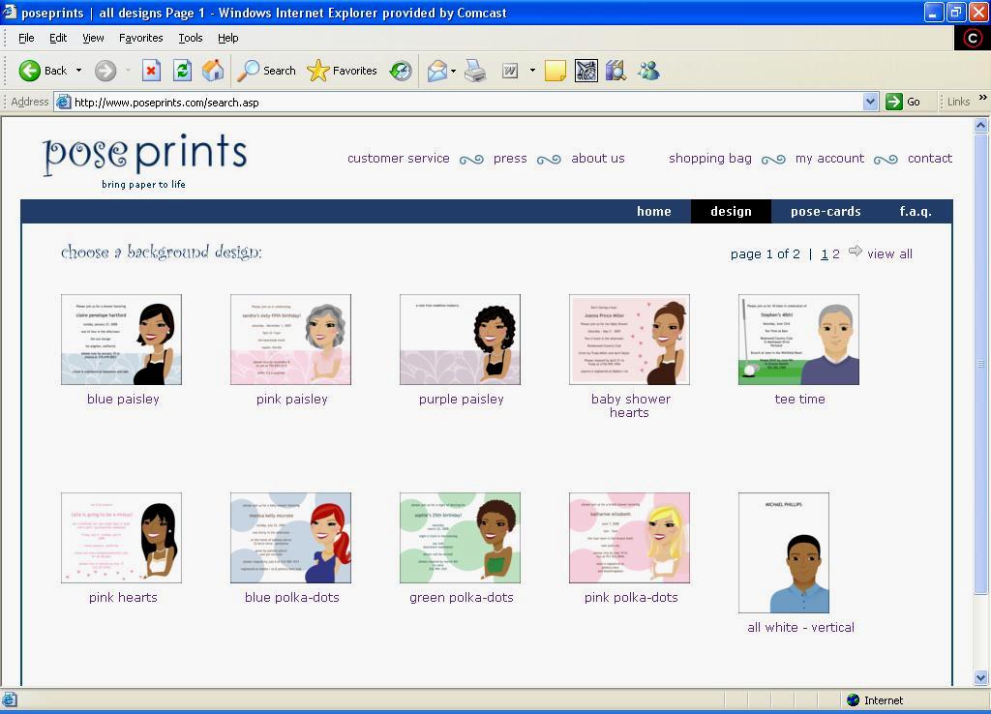Open the my account link
Viewport: 991px width, 714px height.
[x=829, y=159]
